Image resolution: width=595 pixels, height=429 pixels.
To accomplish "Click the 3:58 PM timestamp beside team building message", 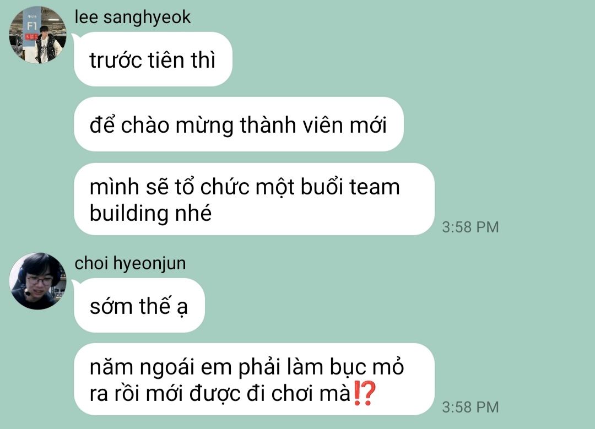I will click(470, 227).
